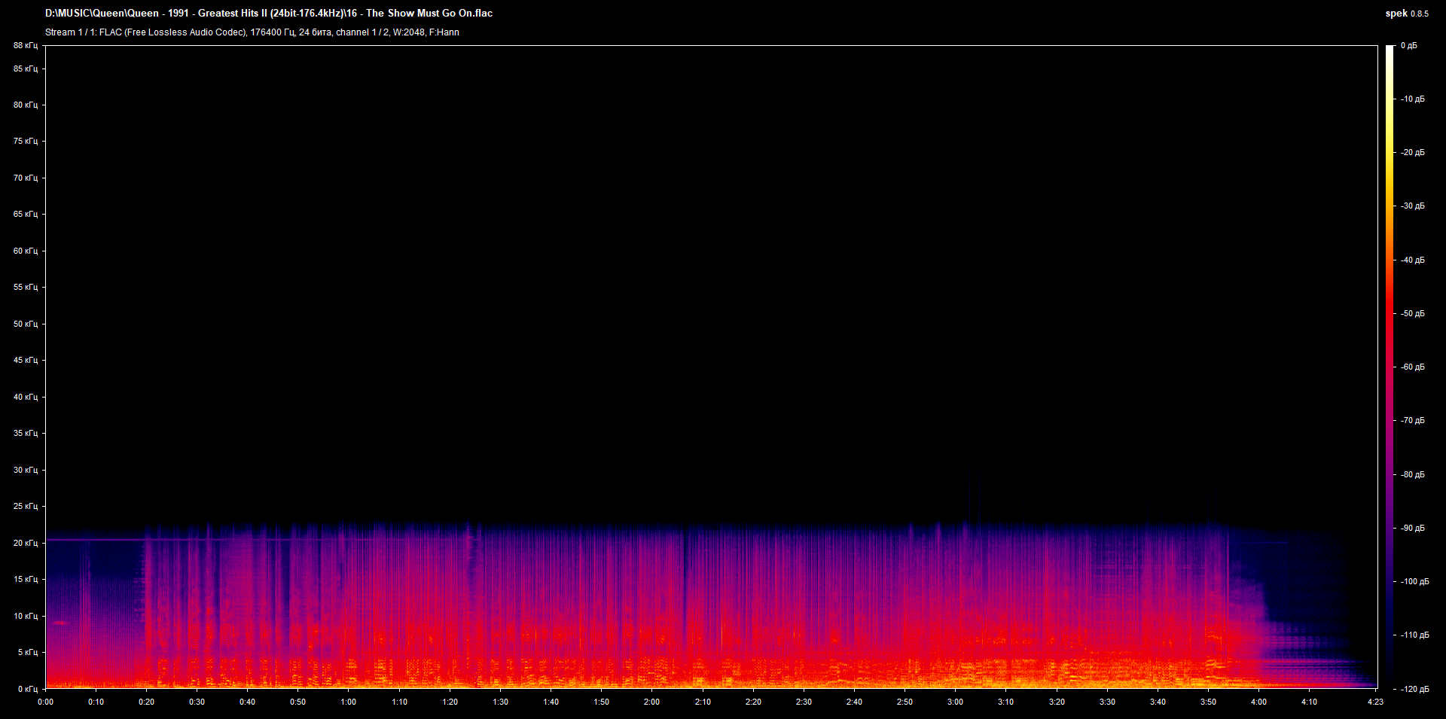Click the 5 kHz frequency axis label

28,652
